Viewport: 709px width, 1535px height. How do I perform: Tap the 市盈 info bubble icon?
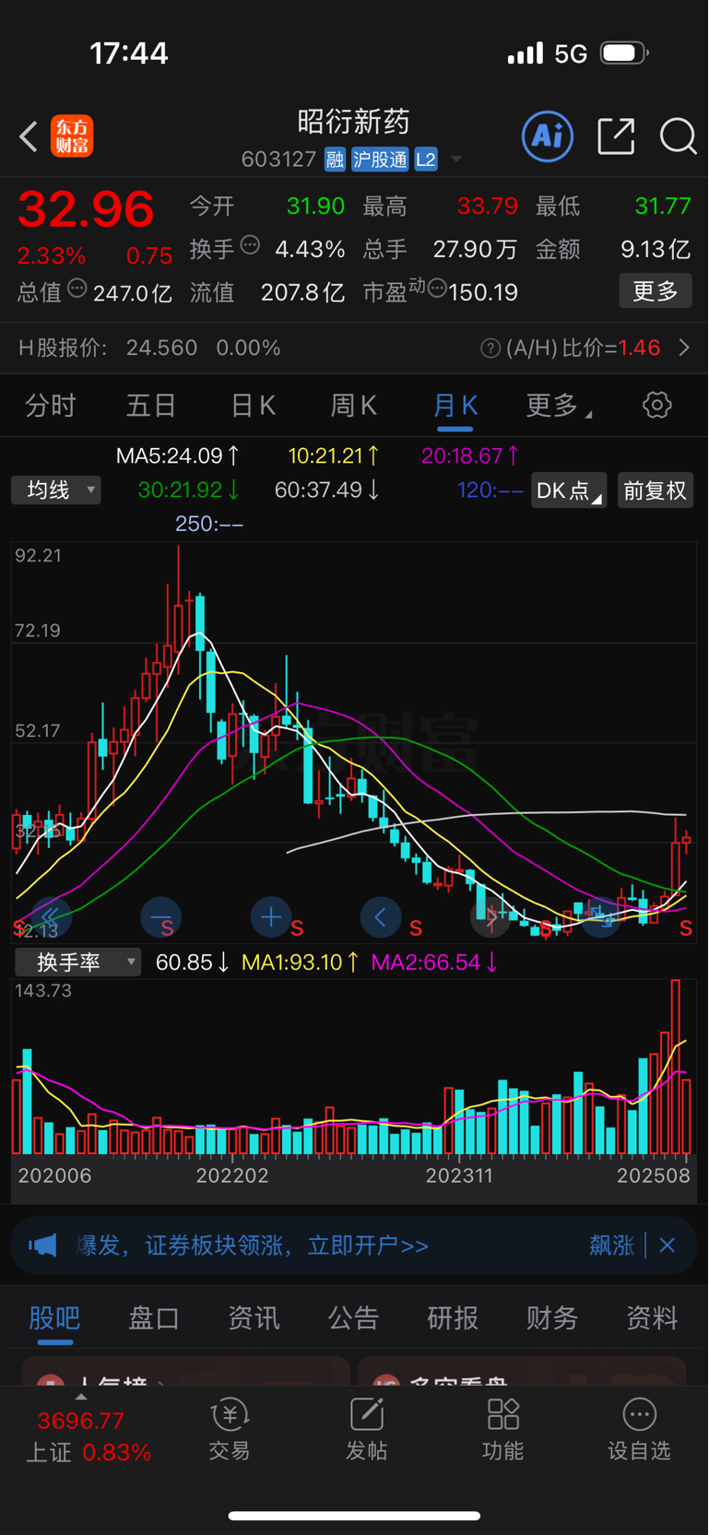pyautogui.click(x=437, y=289)
